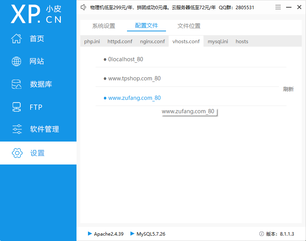Open the hamburger menu icon
Viewport: 306px width, 241px height.
278,7
